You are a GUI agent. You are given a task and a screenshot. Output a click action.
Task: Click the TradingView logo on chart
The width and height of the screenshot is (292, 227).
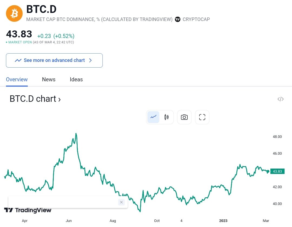tap(28, 210)
